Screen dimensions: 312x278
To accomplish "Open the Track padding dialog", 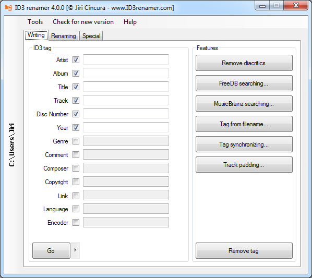I will (244, 164).
